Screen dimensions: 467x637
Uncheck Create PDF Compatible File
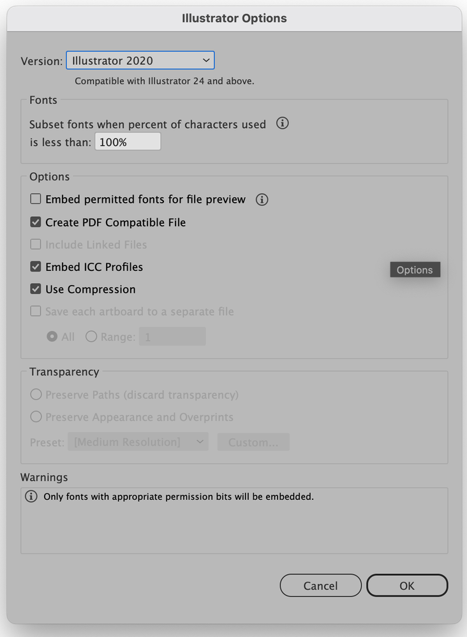[36, 223]
